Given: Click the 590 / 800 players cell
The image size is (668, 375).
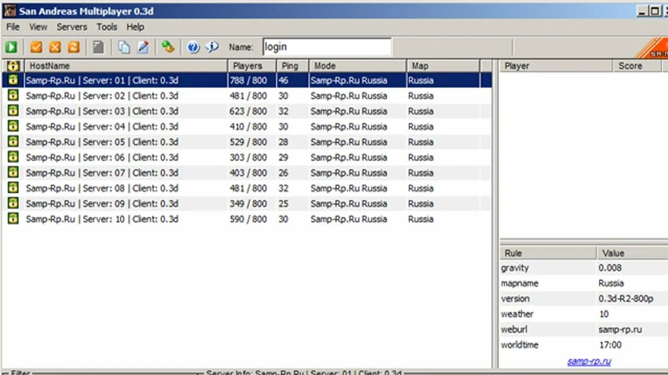Looking at the screenshot, I should (x=248, y=219).
